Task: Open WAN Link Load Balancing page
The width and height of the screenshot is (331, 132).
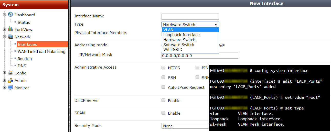Action: (41, 51)
